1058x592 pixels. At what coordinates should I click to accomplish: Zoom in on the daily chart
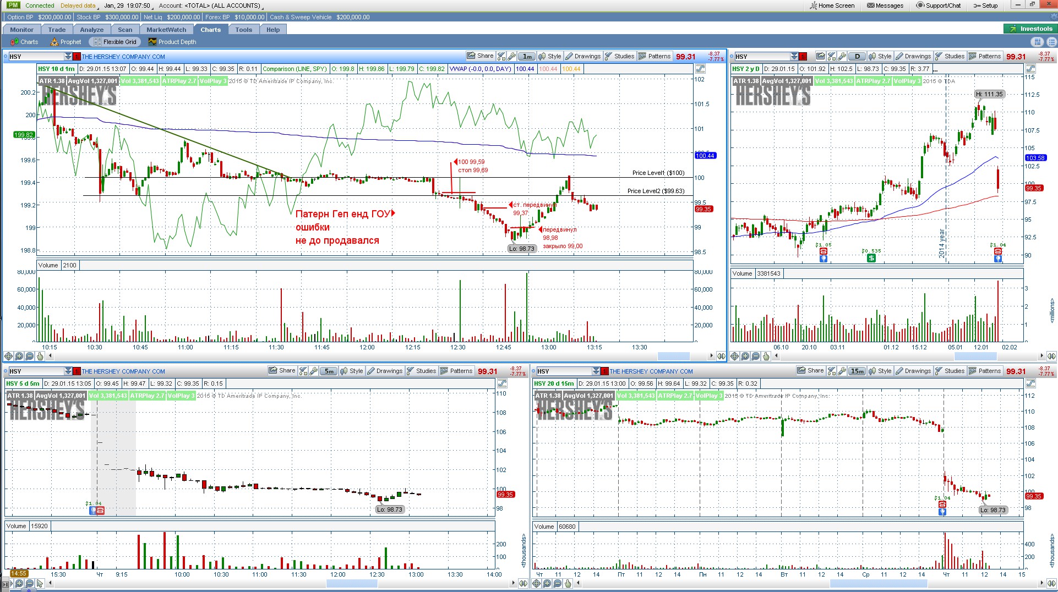tap(745, 356)
